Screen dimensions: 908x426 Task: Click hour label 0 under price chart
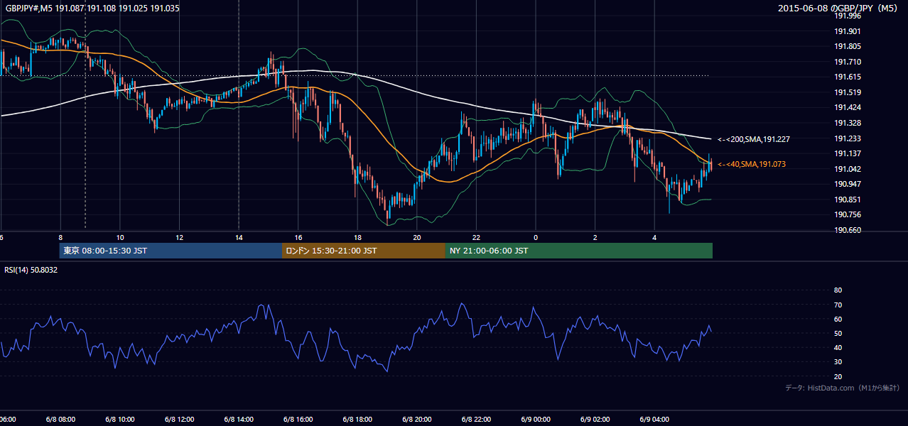click(x=536, y=237)
